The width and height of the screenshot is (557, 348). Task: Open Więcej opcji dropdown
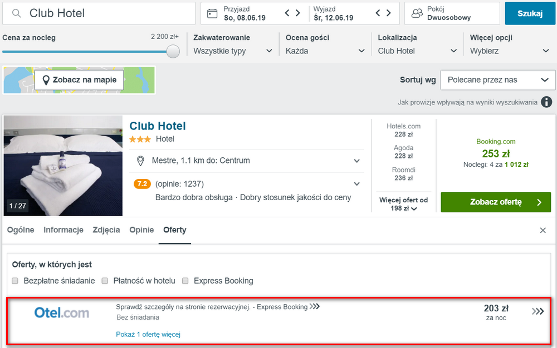[x=510, y=51]
